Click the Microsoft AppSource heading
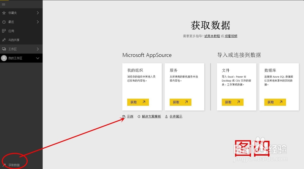 147,55
